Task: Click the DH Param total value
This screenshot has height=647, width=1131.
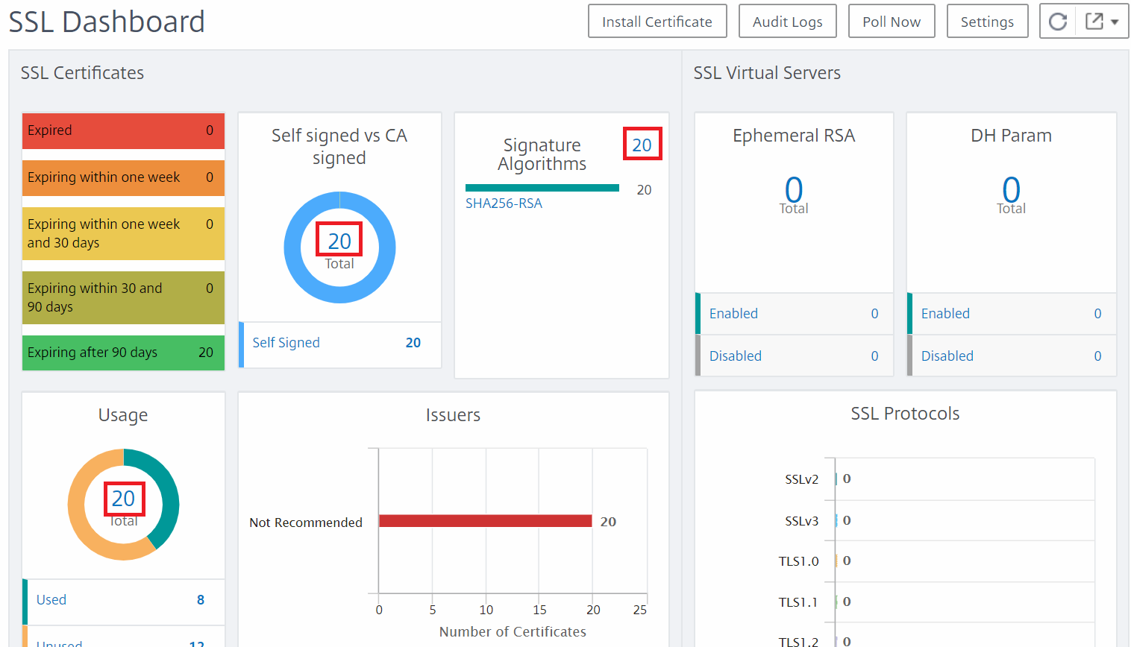Action: click(1011, 189)
